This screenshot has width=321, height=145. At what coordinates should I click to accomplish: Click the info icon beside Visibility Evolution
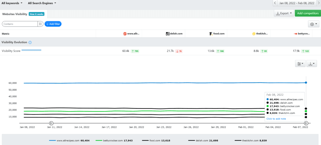pyautogui.click(x=30, y=42)
